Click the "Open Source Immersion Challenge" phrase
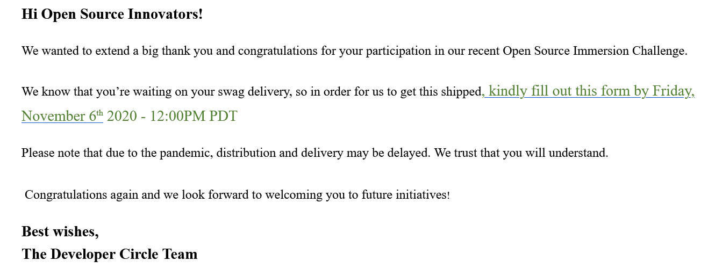Image resolution: width=722 pixels, height=268 pixels. click(594, 52)
